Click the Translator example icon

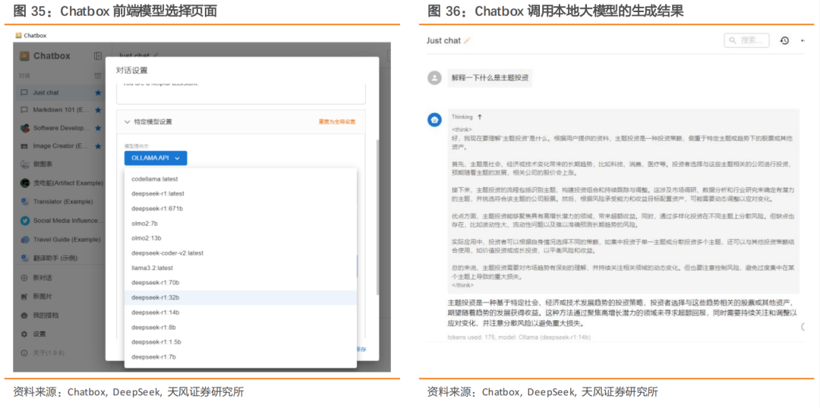[x=24, y=201]
